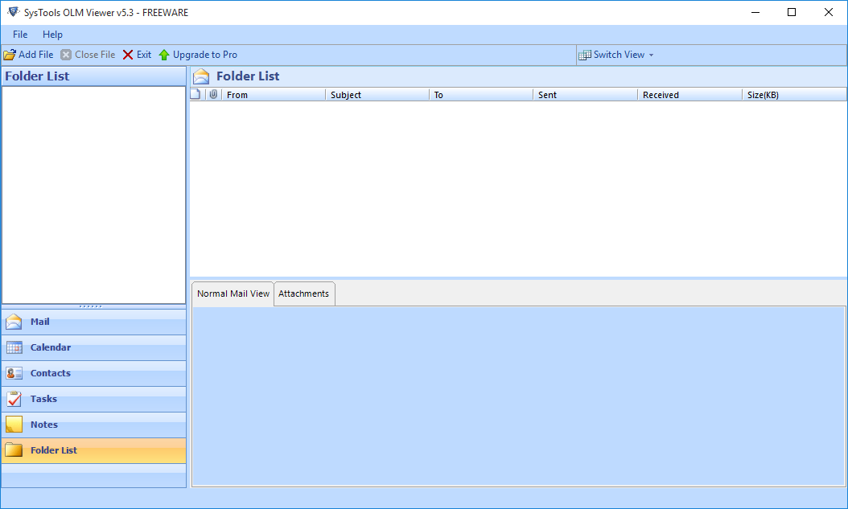Image resolution: width=848 pixels, height=509 pixels.
Task: Open the Help menu
Action: [x=52, y=34]
